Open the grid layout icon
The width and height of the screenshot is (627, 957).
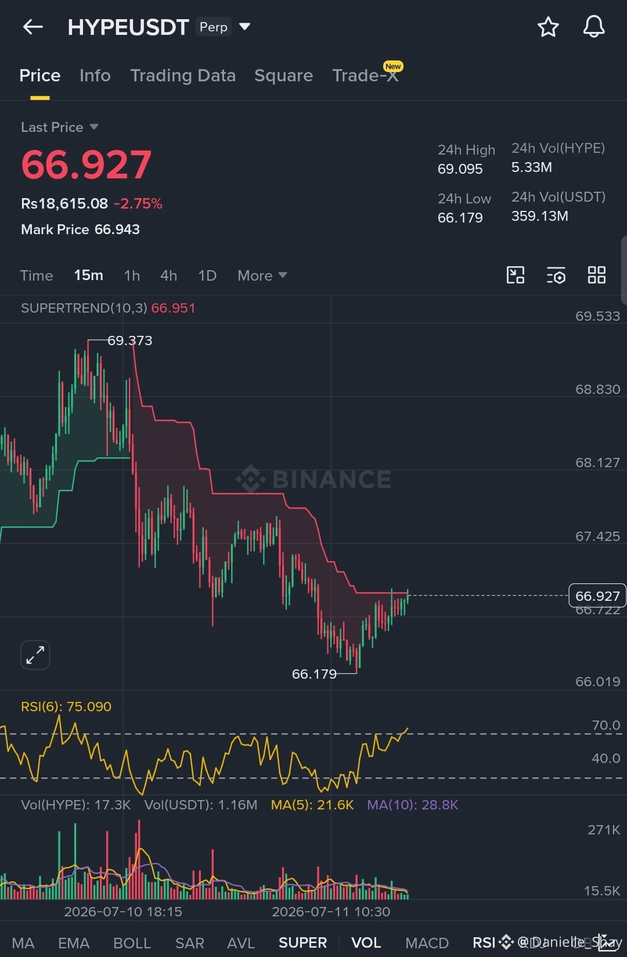pyautogui.click(x=597, y=275)
